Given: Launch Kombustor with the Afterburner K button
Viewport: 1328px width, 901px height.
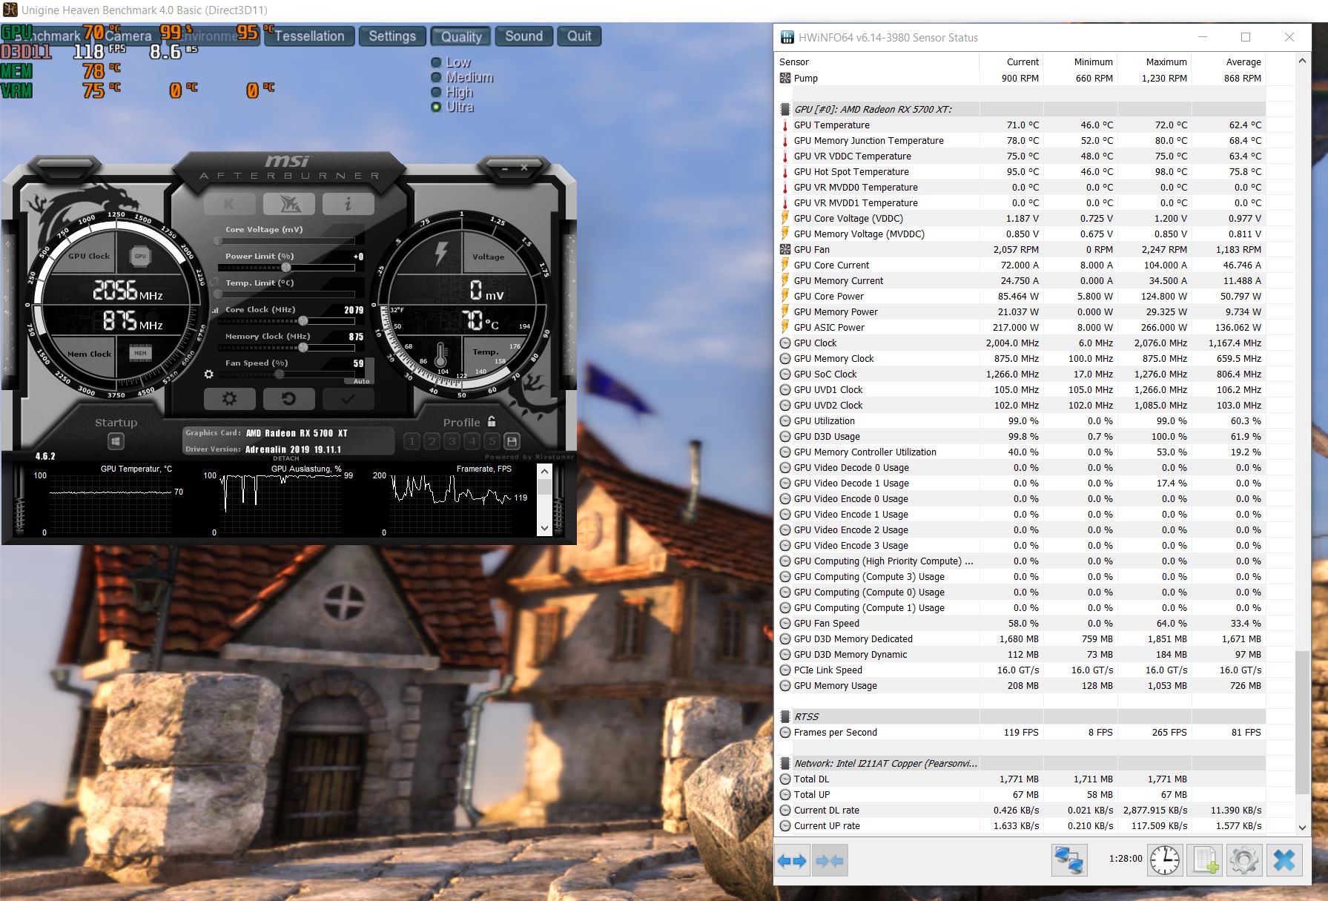Looking at the screenshot, I should pyautogui.click(x=229, y=204).
